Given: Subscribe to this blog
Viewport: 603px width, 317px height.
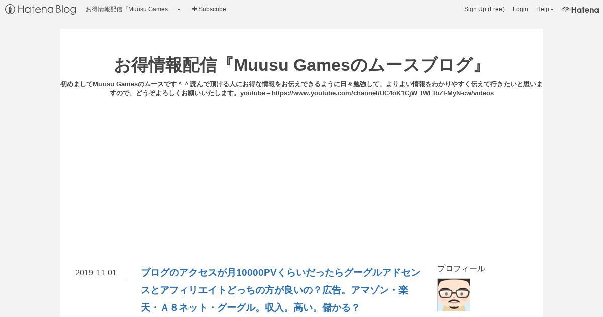Looking at the screenshot, I should [209, 9].
